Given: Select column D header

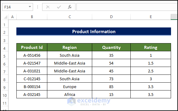Looking at the screenshot, I should pos(111,17).
